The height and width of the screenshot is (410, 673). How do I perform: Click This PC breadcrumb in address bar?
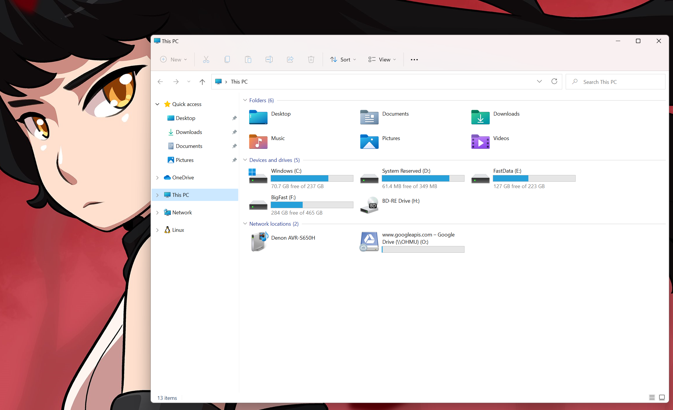(x=239, y=82)
